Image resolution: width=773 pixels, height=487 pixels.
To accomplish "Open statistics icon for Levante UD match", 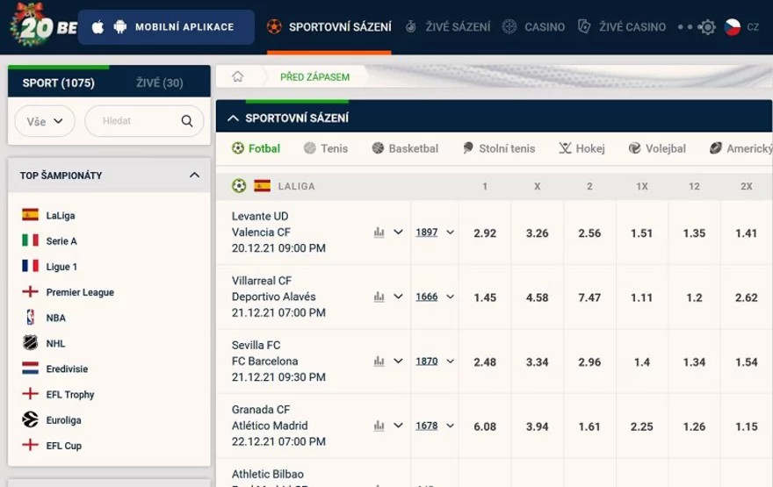I will click(x=379, y=233).
